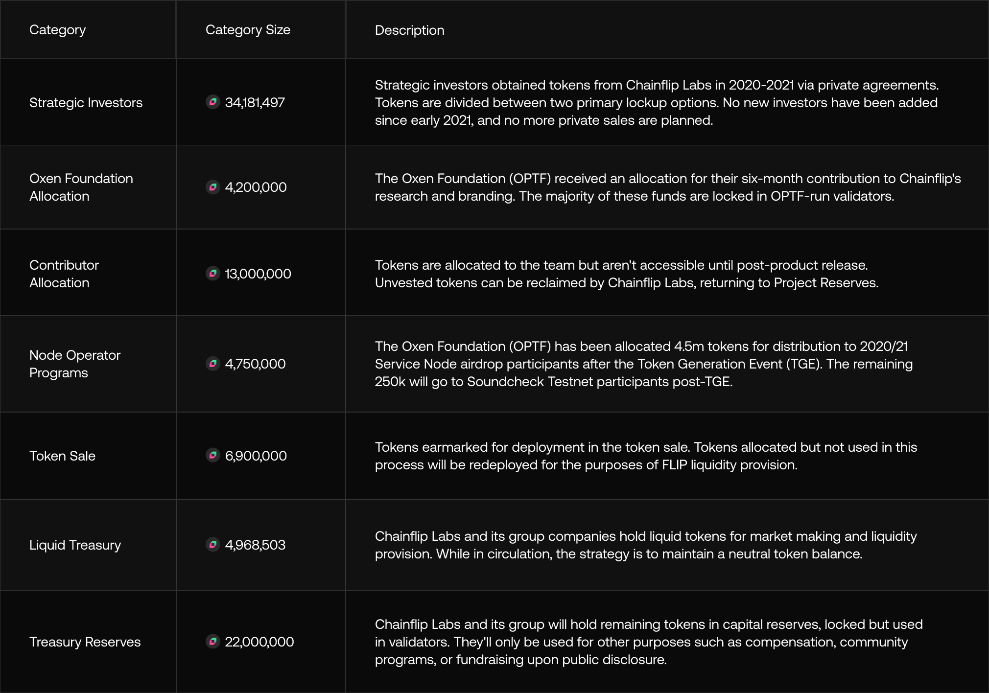Click the FLIP token icon beside 13,000,000
Screen dimensions: 989x693
pyautogui.click(x=213, y=274)
